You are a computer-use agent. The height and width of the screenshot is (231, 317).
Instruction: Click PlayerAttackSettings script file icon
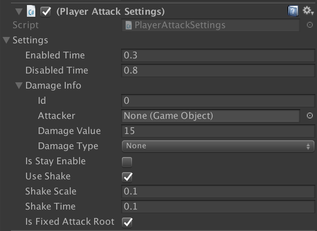point(129,26)
